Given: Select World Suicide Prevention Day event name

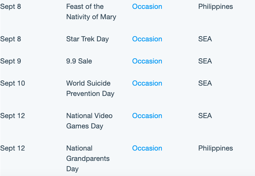Looking at the screenshot, I should [90, 89].
